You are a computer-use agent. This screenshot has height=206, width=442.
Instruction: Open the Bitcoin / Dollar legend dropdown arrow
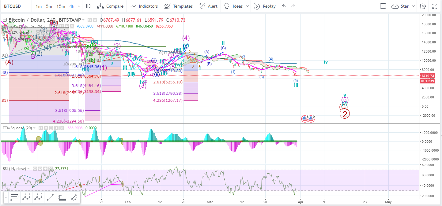(x=83, y=20)
